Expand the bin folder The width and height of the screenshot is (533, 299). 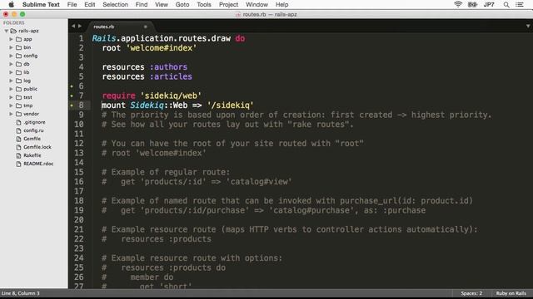pos(11,47)
